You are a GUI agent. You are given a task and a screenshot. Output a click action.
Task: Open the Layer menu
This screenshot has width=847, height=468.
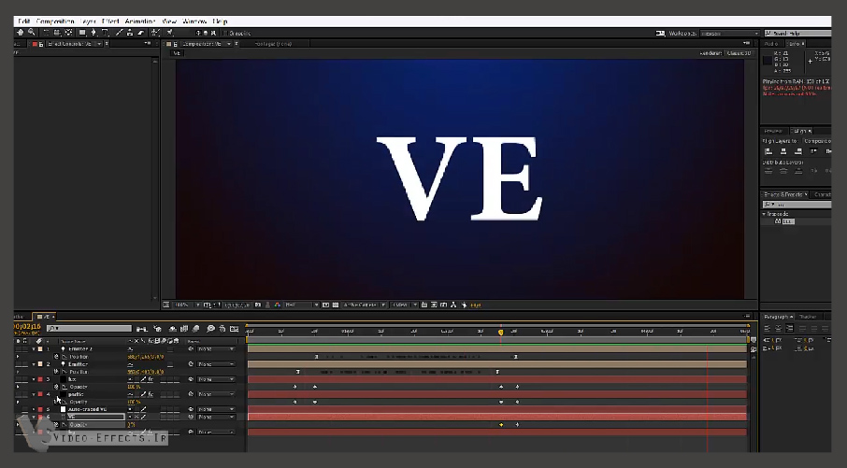(88, 21)
